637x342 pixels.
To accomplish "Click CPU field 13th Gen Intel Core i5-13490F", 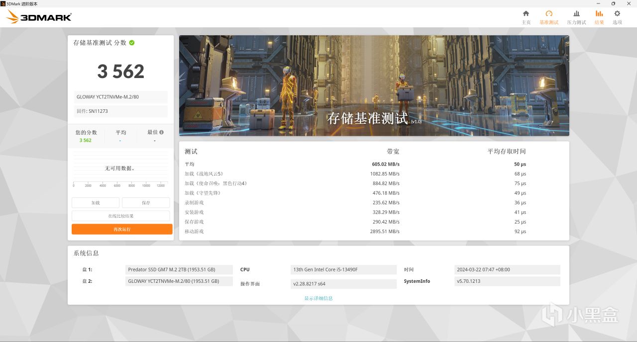I will pyautogui.click(x=343, y=269).
